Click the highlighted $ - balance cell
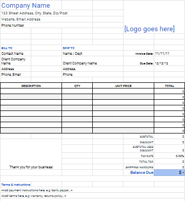Viewport: 185px width, 201px height. (169, 172)
